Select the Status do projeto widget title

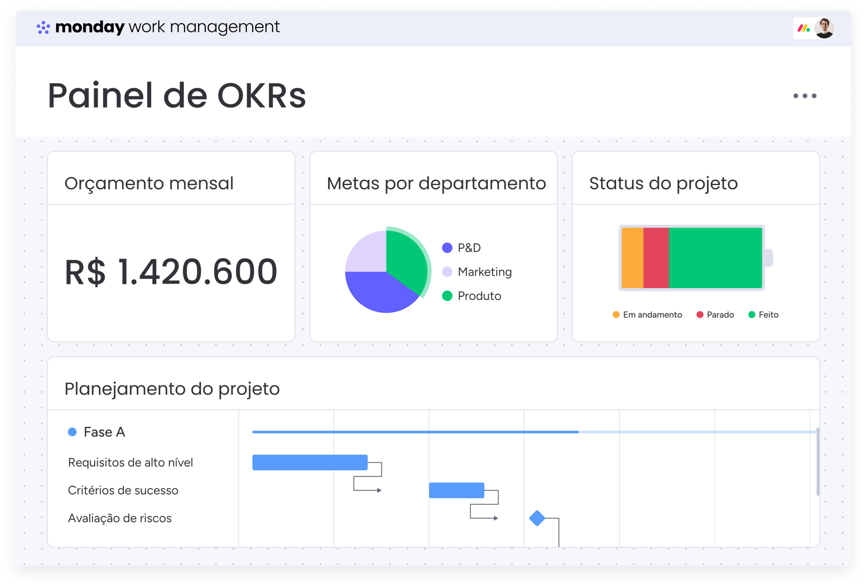[x=663, y=183]
